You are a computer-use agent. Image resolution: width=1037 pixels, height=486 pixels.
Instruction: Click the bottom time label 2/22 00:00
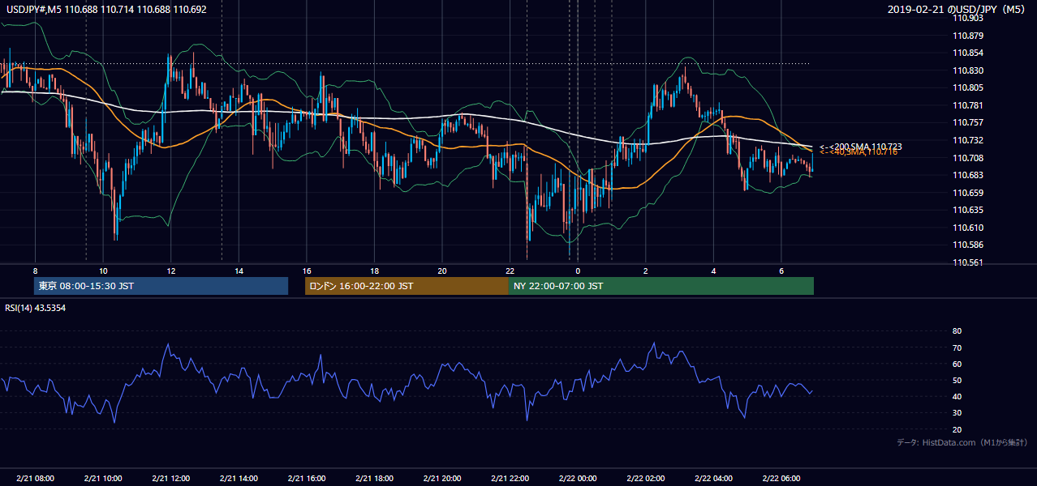(x=578, y=479)
